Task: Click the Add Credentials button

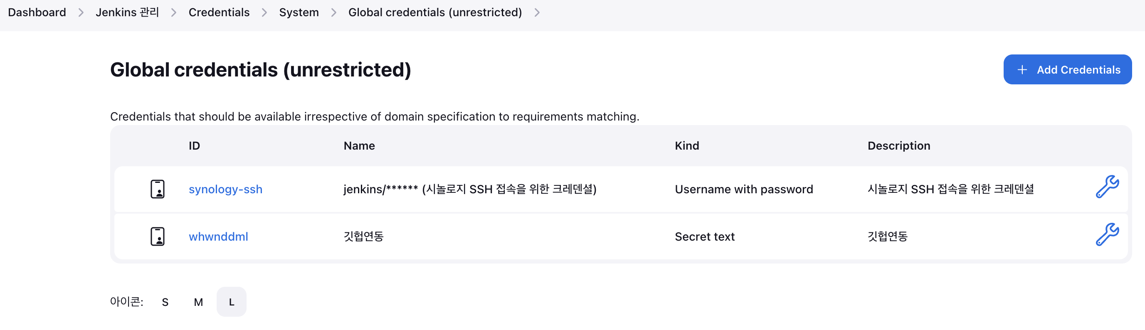Action: tap(1067, 70)
